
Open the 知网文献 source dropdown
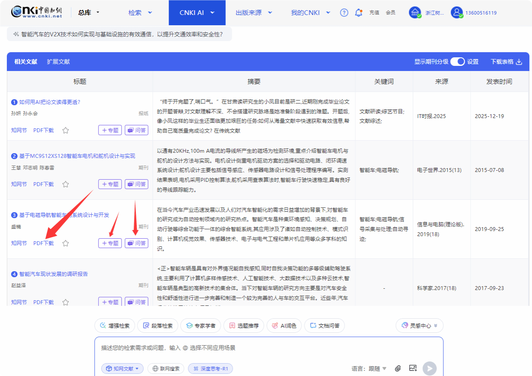pos(122,368)
